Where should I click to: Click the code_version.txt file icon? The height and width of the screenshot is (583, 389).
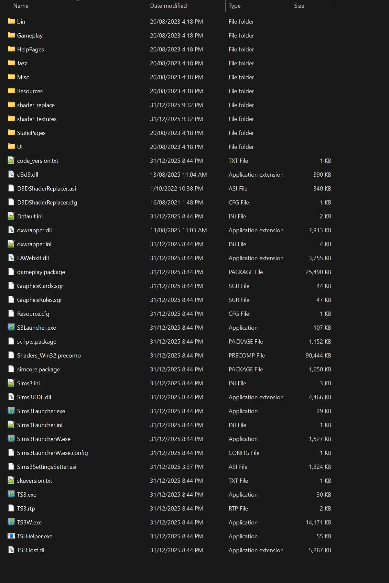click(x=11, y=160)
